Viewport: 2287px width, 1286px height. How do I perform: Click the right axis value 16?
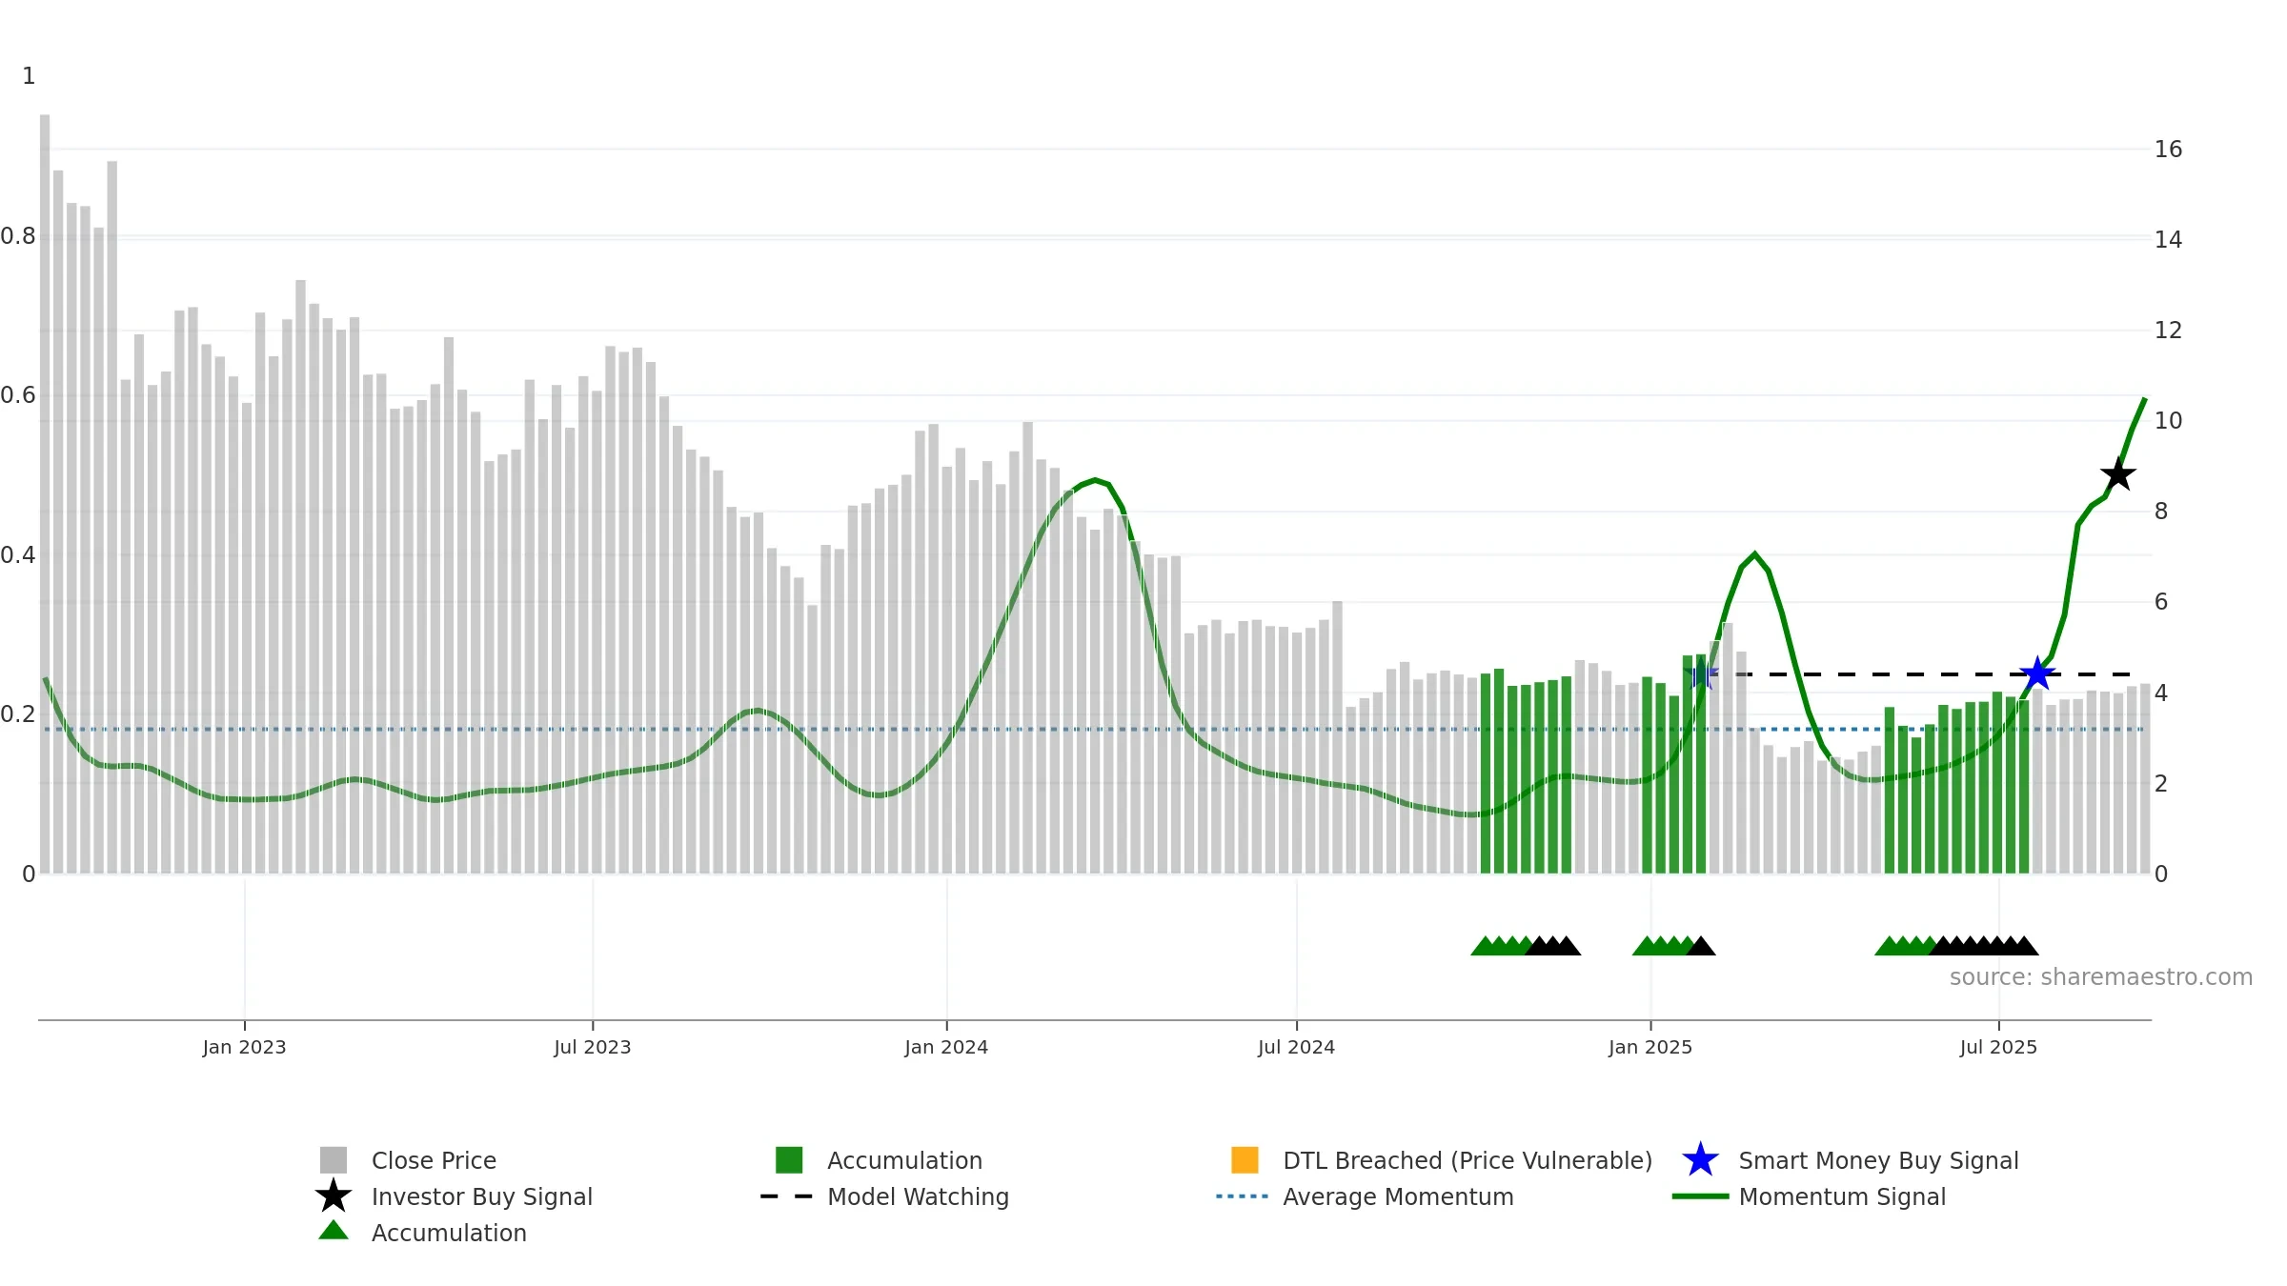2168,150
